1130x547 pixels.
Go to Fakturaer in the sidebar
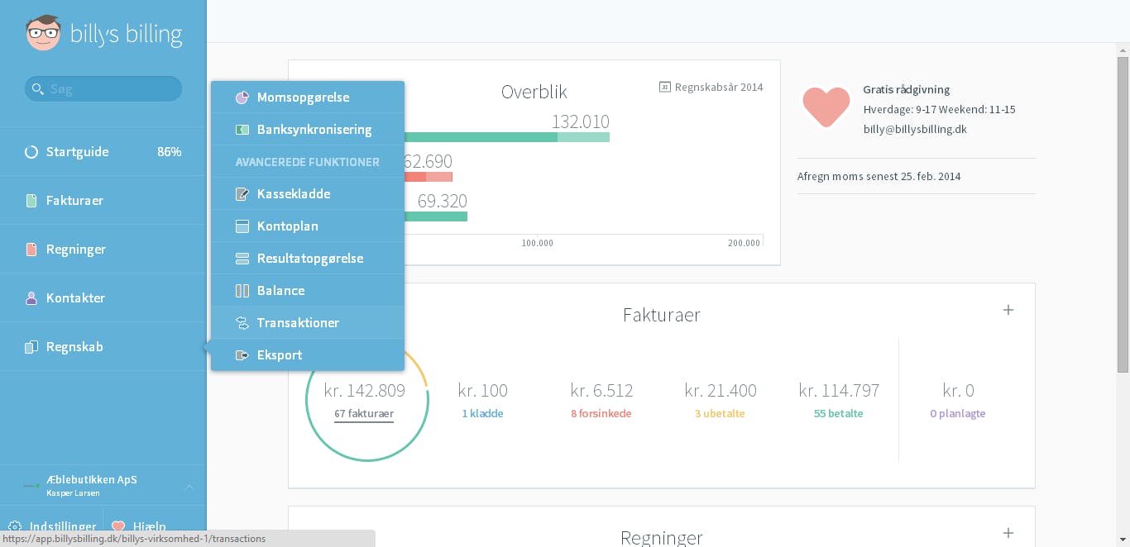point(103,201)
